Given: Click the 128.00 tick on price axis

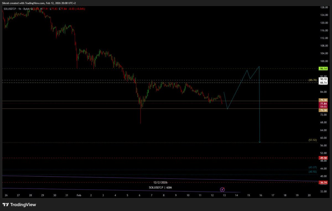Looking at the screenshot, I should [324, 7].
